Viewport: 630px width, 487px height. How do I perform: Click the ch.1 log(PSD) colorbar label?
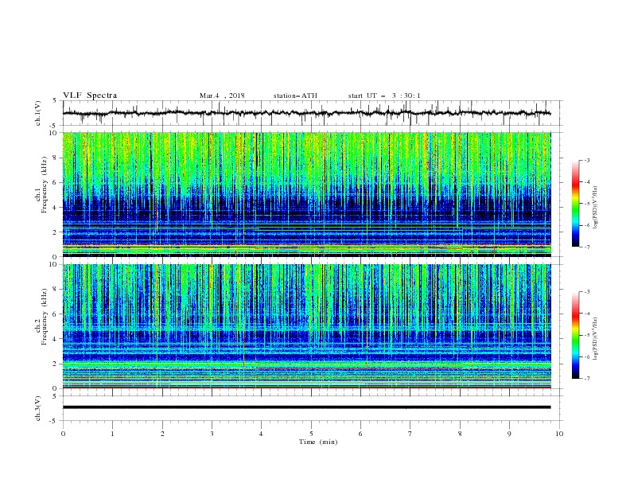click(596, 208)
